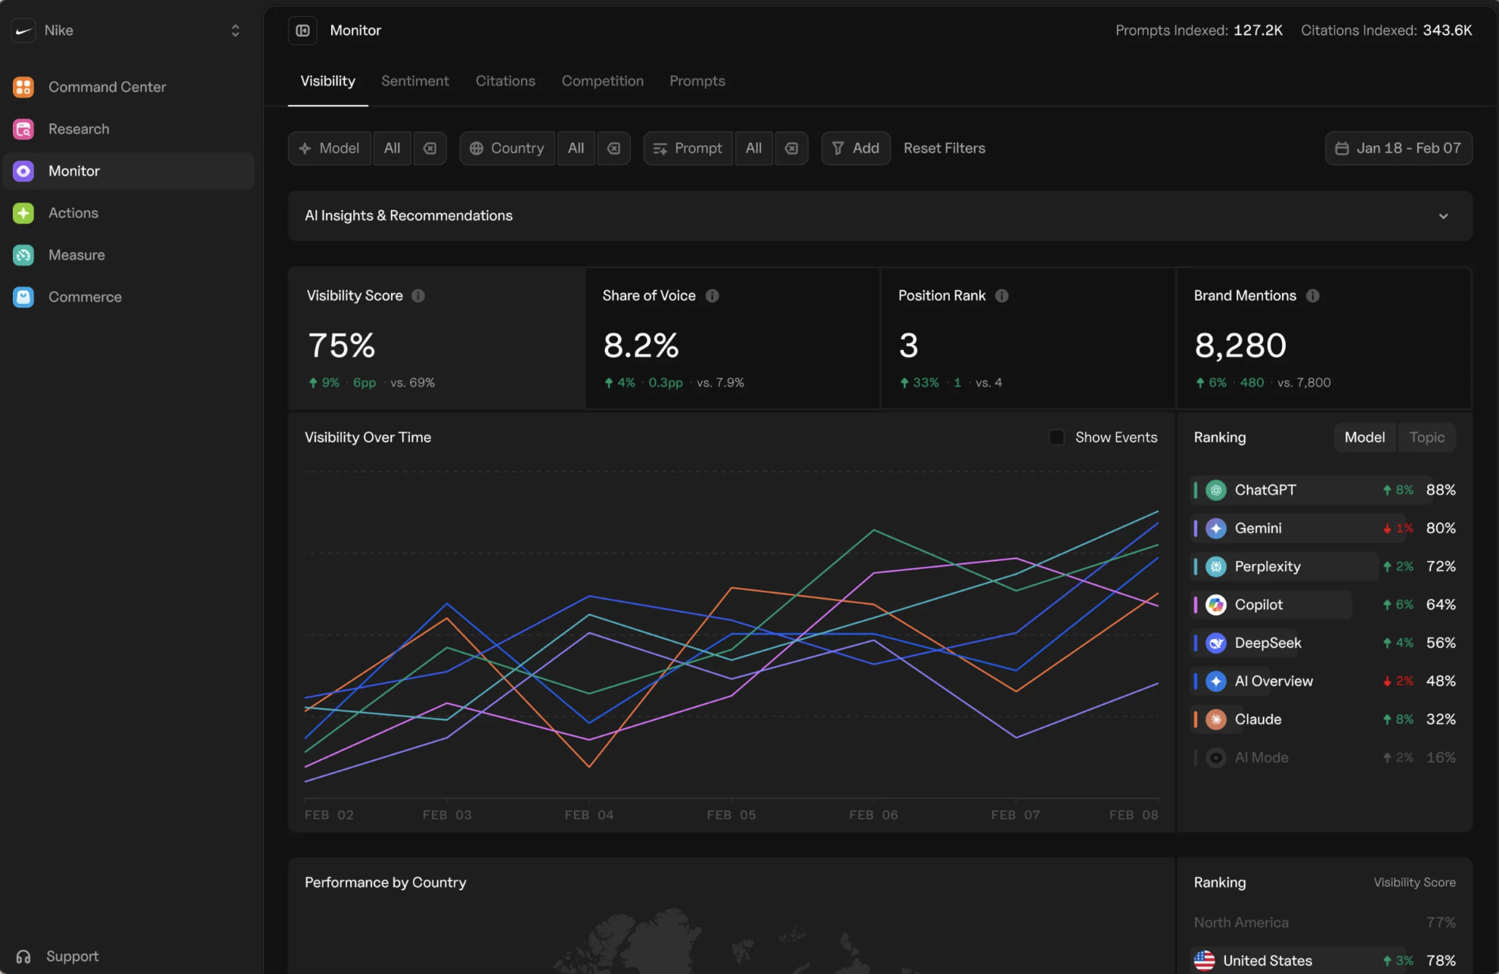Clear the Model filter
The image size is (1499, 974).
(430, 148)
